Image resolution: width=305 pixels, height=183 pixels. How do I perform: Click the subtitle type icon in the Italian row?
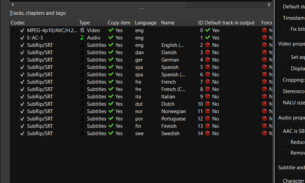click(x=82, y=97)
